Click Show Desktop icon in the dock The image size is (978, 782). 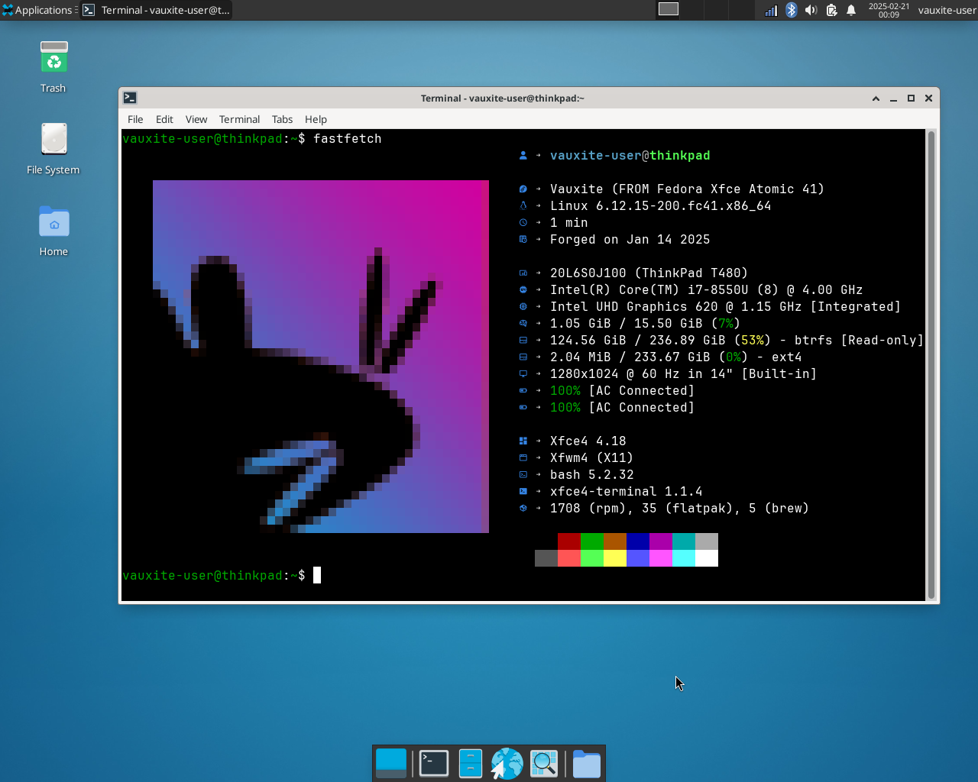click(x=391, y=763)
